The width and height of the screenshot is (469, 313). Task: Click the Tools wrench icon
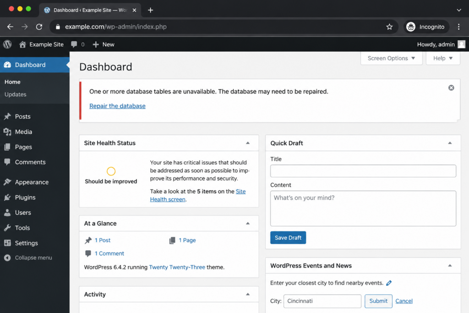coord(7,228)
